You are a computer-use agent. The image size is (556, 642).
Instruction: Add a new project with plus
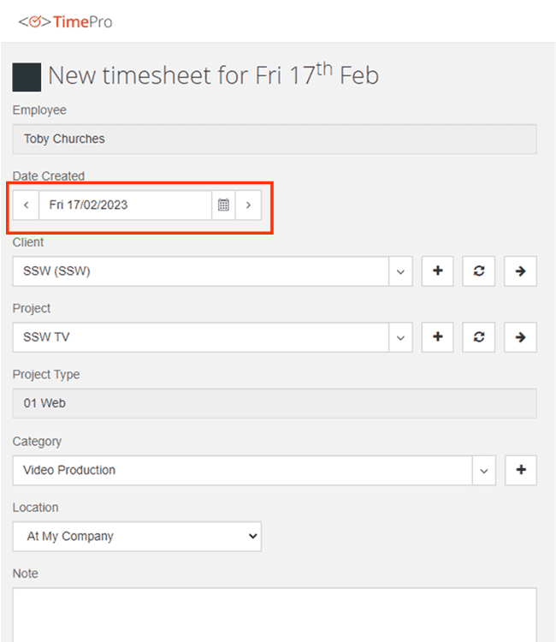[x=437, y=337]
